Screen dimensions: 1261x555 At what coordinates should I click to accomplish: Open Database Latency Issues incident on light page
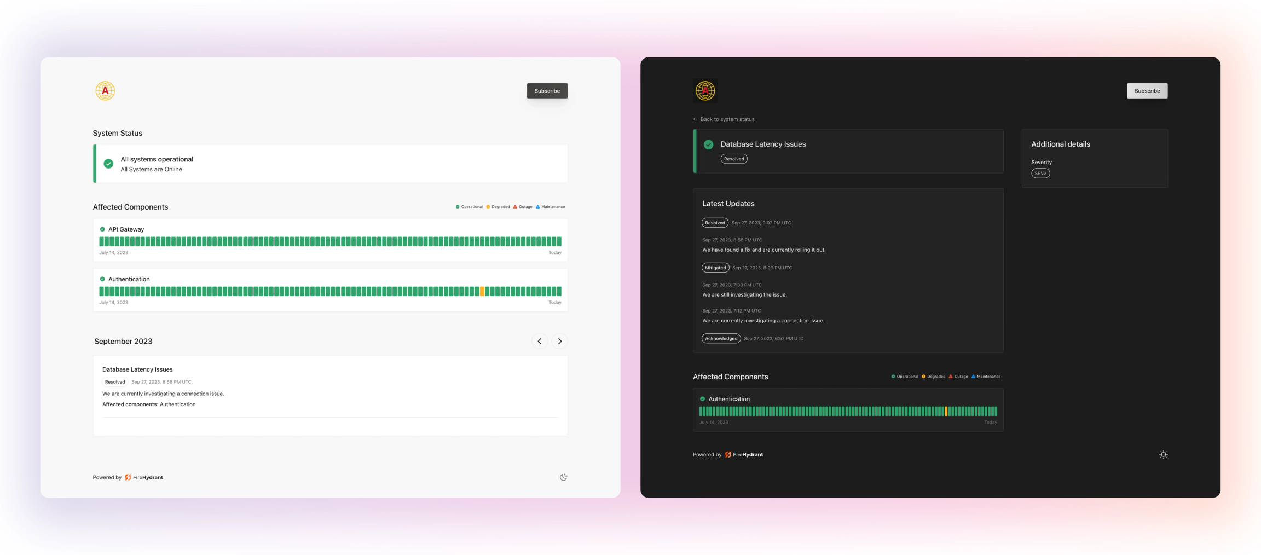tap(137, 369)
